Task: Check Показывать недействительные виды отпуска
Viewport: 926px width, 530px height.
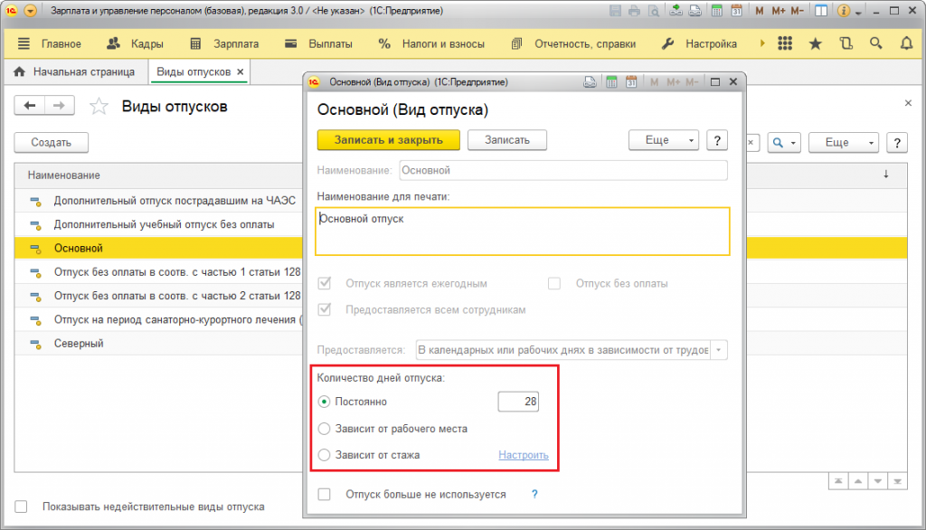Action: pyautogui.click(x=22, y=506)
